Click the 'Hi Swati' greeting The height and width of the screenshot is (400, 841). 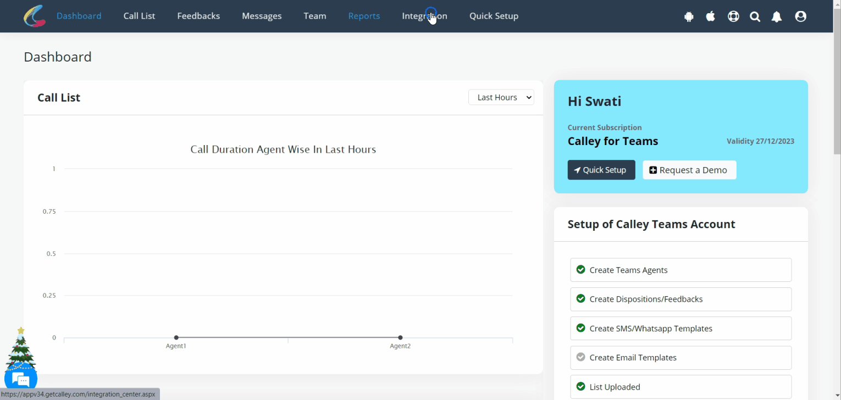coord(595,101)
